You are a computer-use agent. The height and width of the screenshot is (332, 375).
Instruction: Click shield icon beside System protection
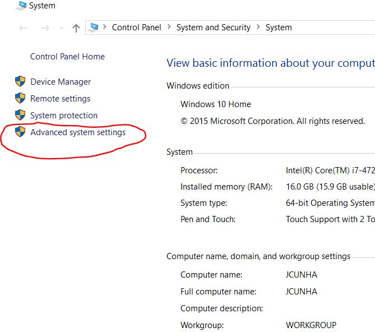point(20,115)
